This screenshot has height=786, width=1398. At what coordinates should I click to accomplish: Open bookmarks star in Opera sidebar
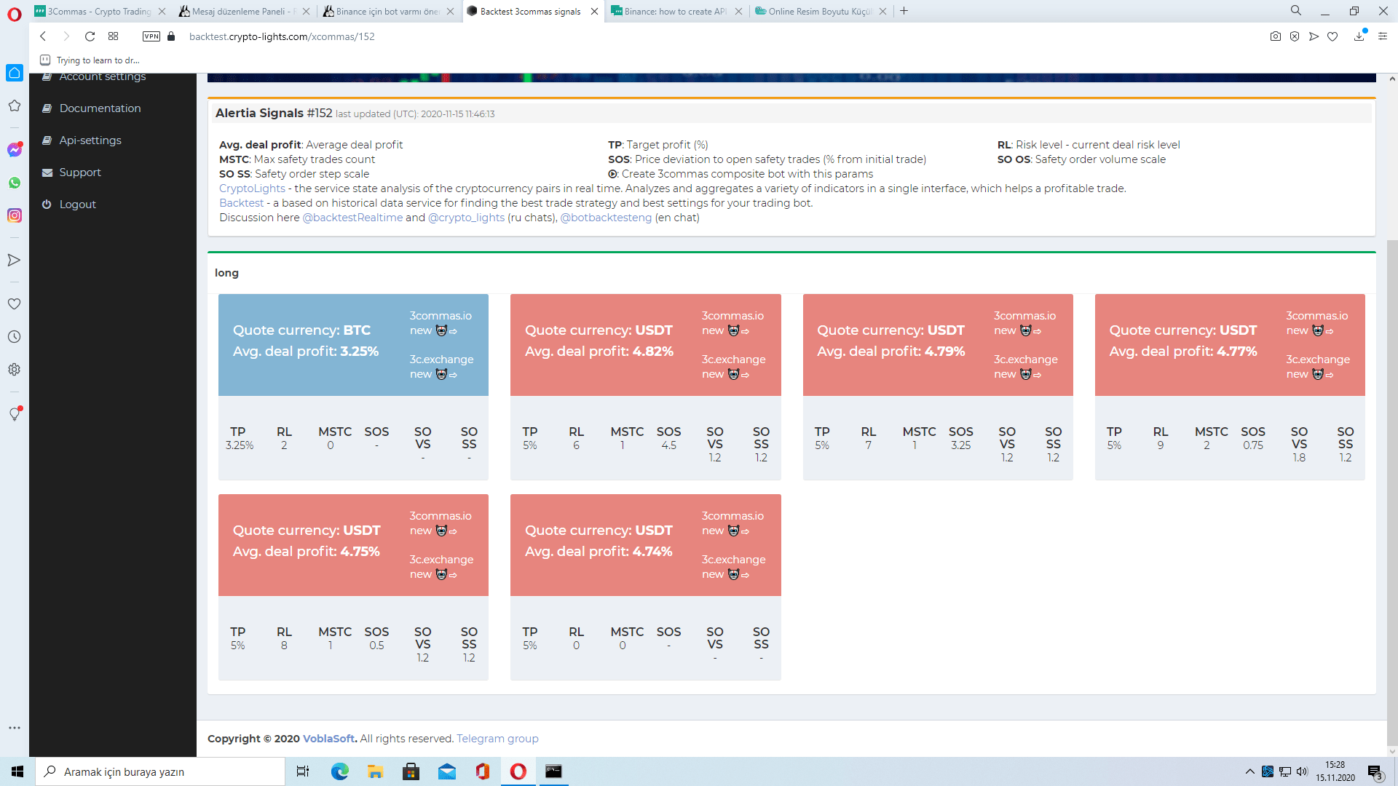pos(15,106)
